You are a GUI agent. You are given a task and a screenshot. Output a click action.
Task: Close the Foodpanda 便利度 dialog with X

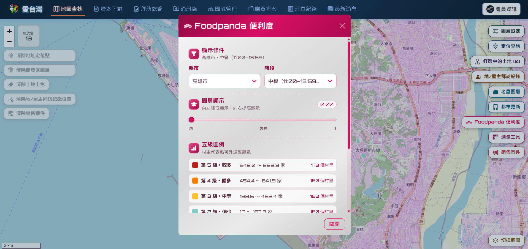coord(342,26)
